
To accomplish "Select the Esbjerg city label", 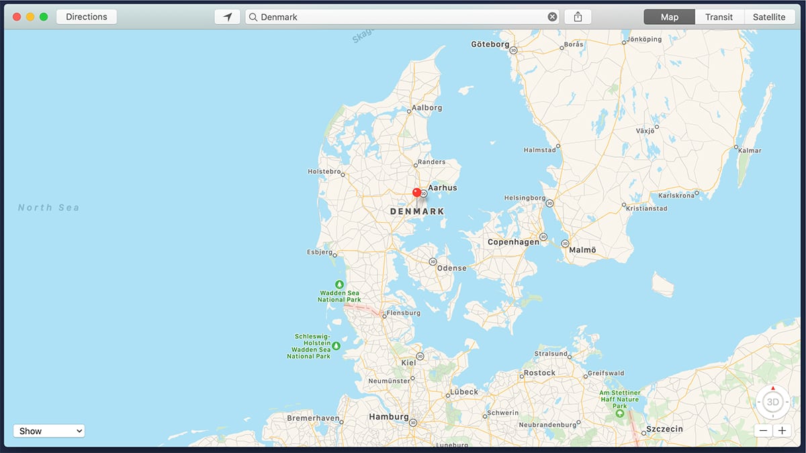I will pos(320,252).
